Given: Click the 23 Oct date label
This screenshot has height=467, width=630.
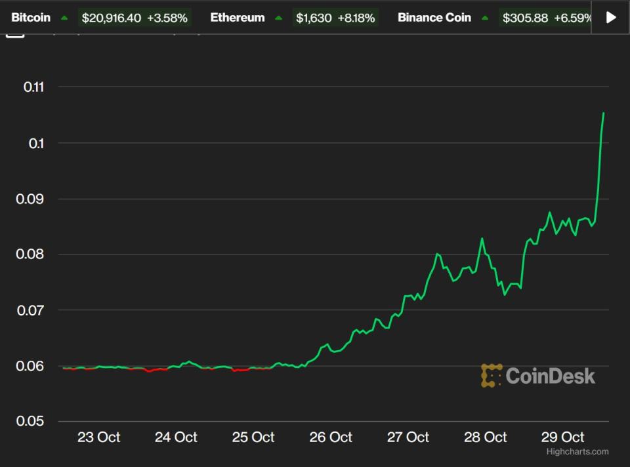Looking at the screenshot, I should (x=99, y=437).
